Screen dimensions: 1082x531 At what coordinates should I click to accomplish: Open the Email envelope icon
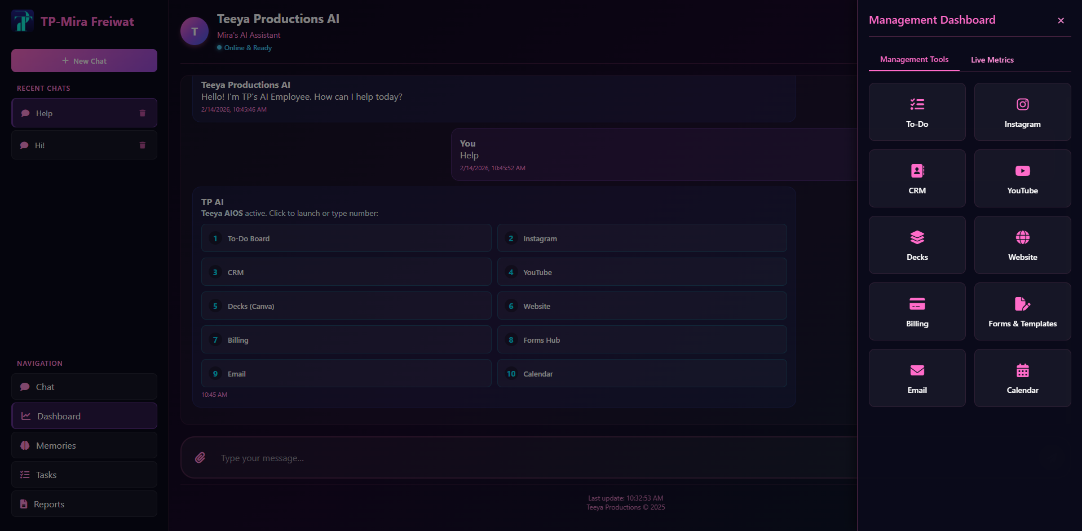[x=917, y=370]
